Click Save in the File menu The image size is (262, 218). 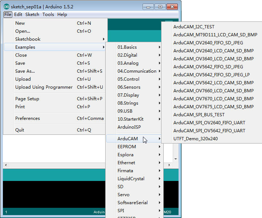(54, 63)
